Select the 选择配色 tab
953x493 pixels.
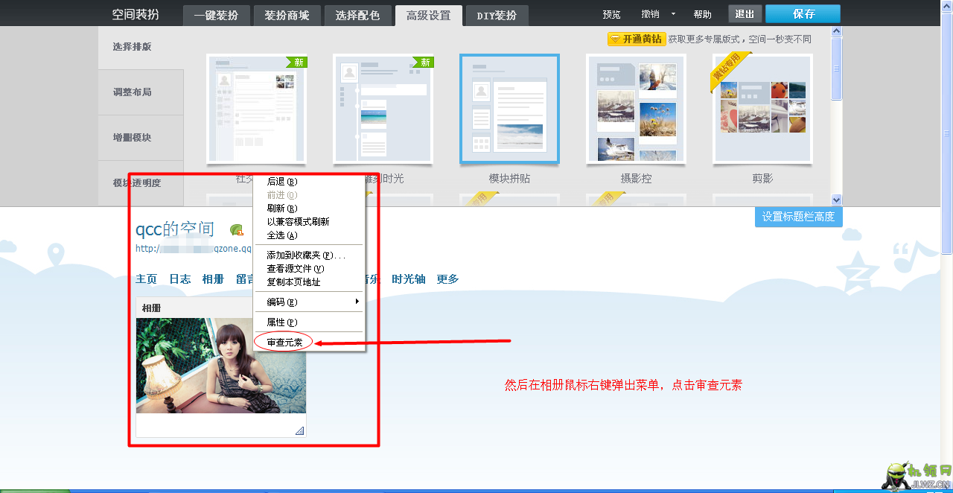pyautogui.click(x=357, y=15)
